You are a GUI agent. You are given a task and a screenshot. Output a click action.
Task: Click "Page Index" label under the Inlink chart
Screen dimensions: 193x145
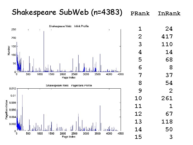click(69, 77)
